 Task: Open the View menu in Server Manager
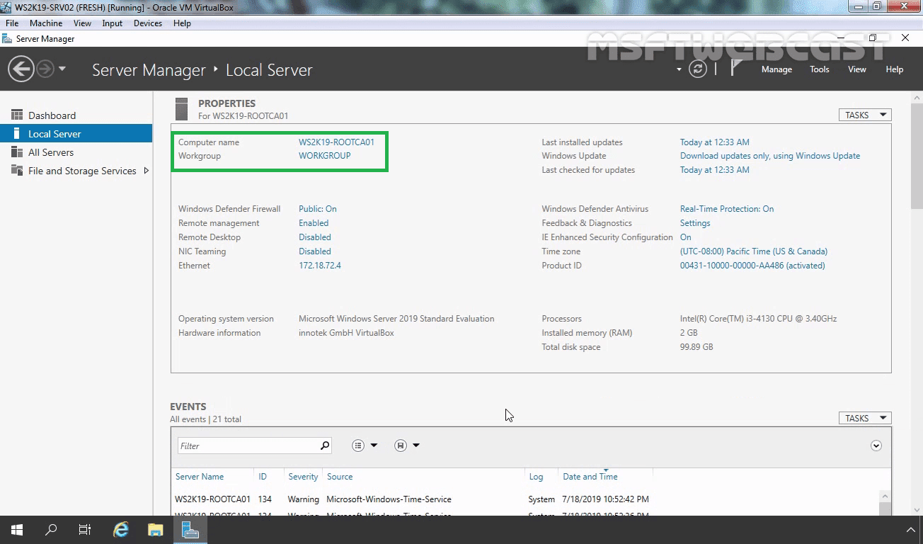857,69
